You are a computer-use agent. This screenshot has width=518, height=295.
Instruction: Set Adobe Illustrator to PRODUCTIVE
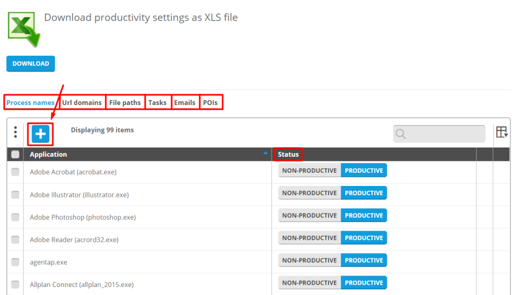pyautogui.click(x=364, y=193)
